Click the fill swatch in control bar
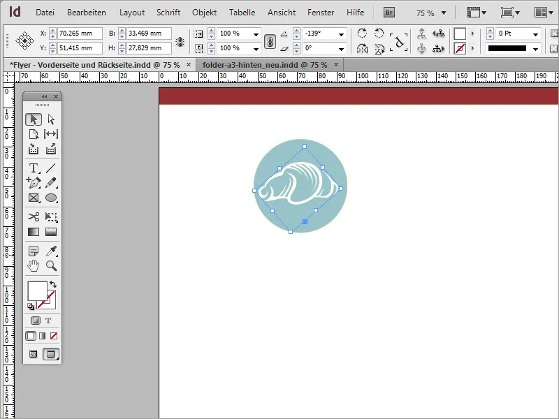The width and height of the screenshot is (559, 419). (x=460, y=34)
